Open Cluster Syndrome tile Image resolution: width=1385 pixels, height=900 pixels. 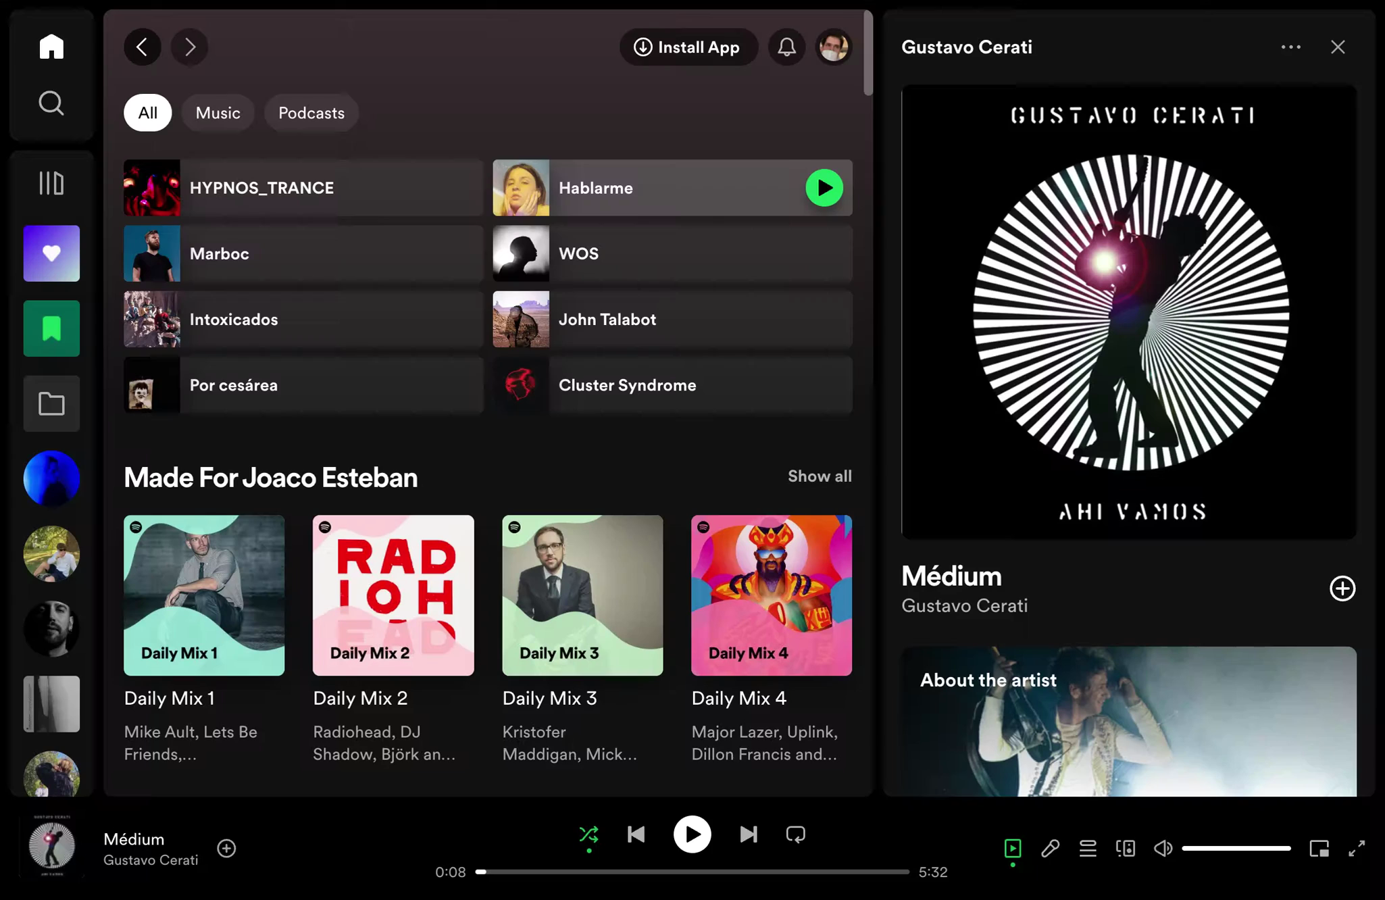tap(672, 385)
